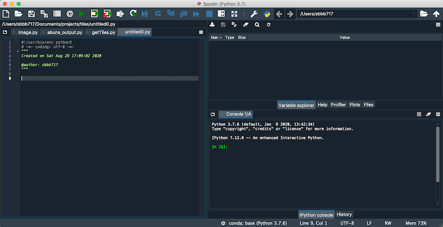Sort variables by Type column
This screenshot has width=443, height=227.
point(230,38)
